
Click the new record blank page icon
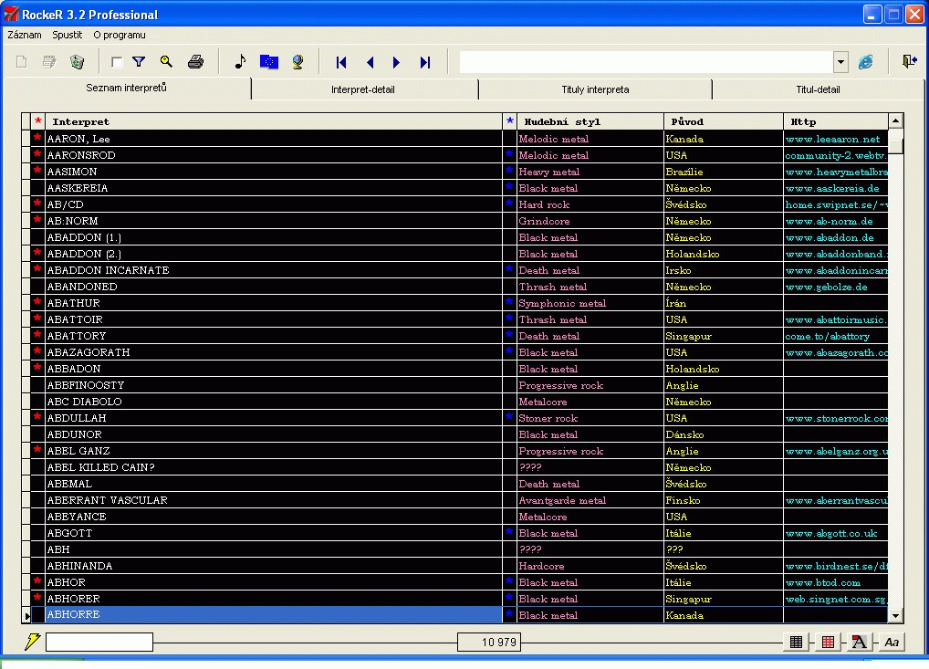pos(21,62)
